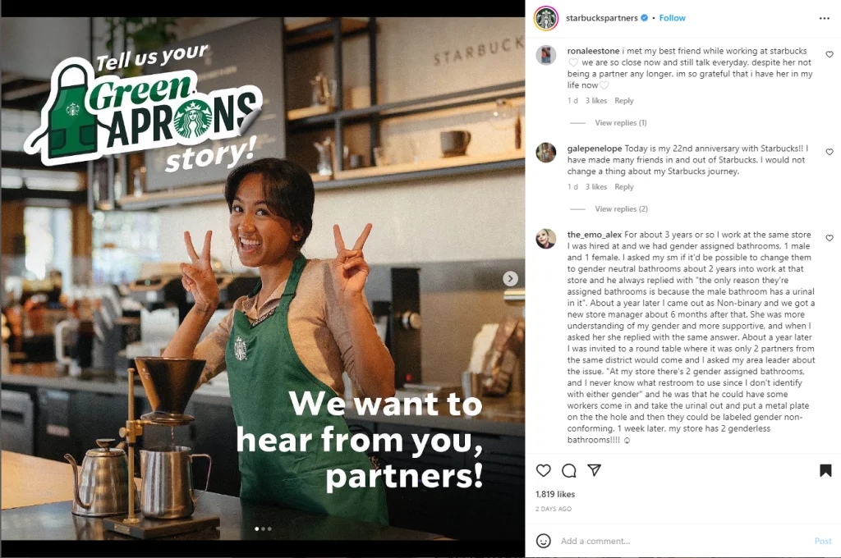Save the post with the bookmark icon

825,471
